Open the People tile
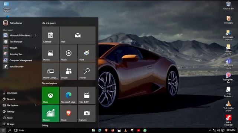 (68, 71)
